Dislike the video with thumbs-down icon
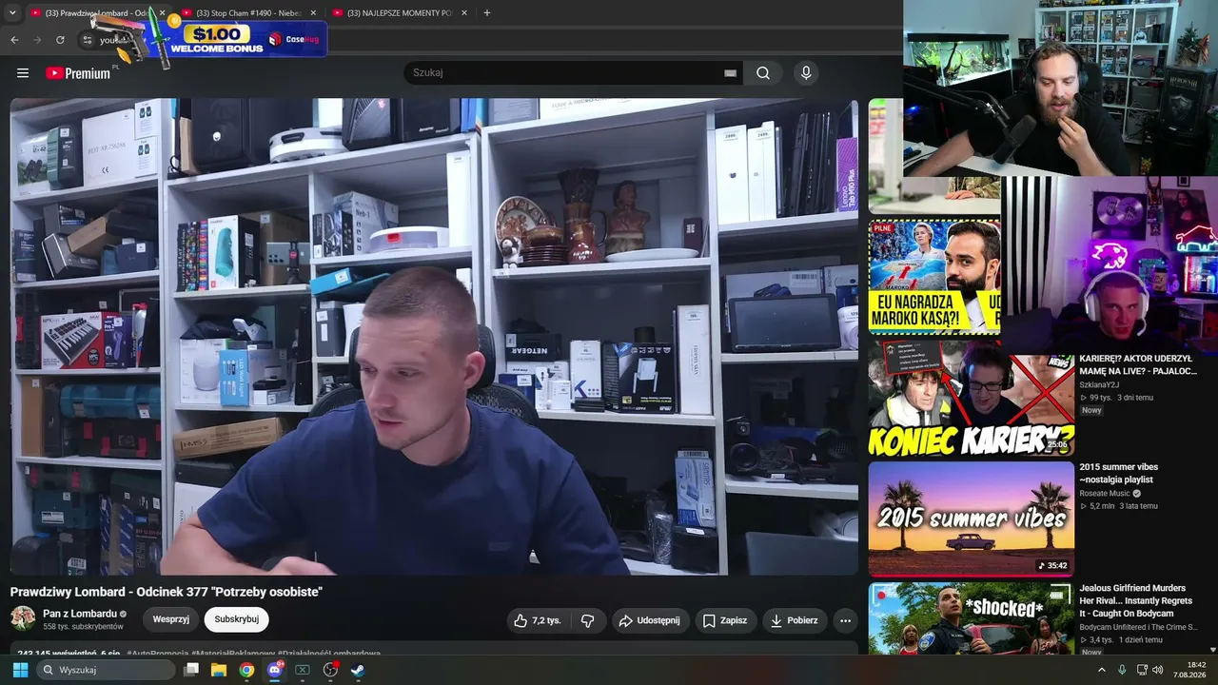 588,620
